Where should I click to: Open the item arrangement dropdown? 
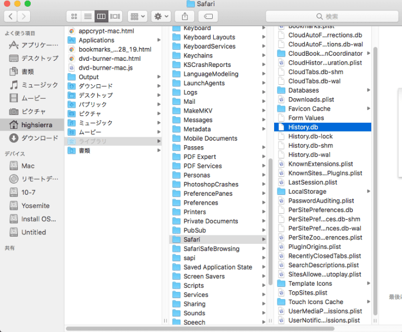(x=138, y=16)
